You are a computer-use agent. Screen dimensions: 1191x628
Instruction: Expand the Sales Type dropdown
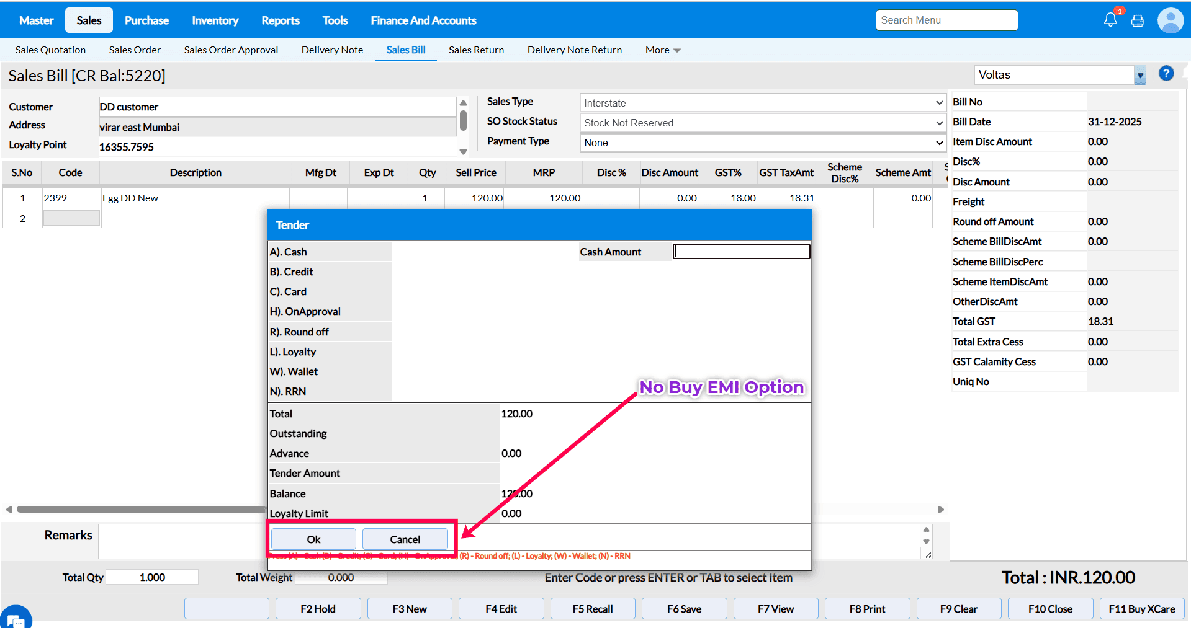coord(762,103)
